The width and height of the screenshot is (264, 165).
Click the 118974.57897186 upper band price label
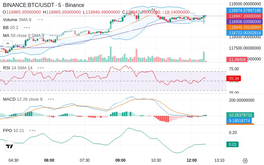(x=245, y=11)
